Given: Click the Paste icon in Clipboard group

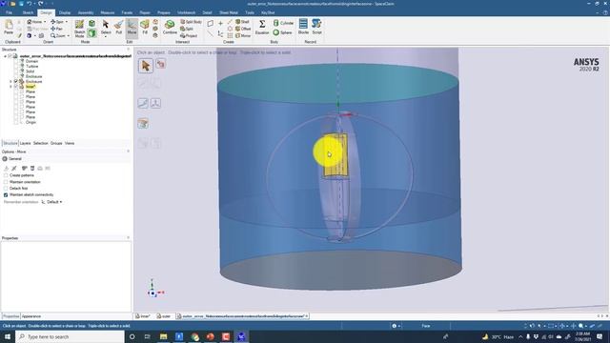Looking at the screenshot, I should pos(9,28).
